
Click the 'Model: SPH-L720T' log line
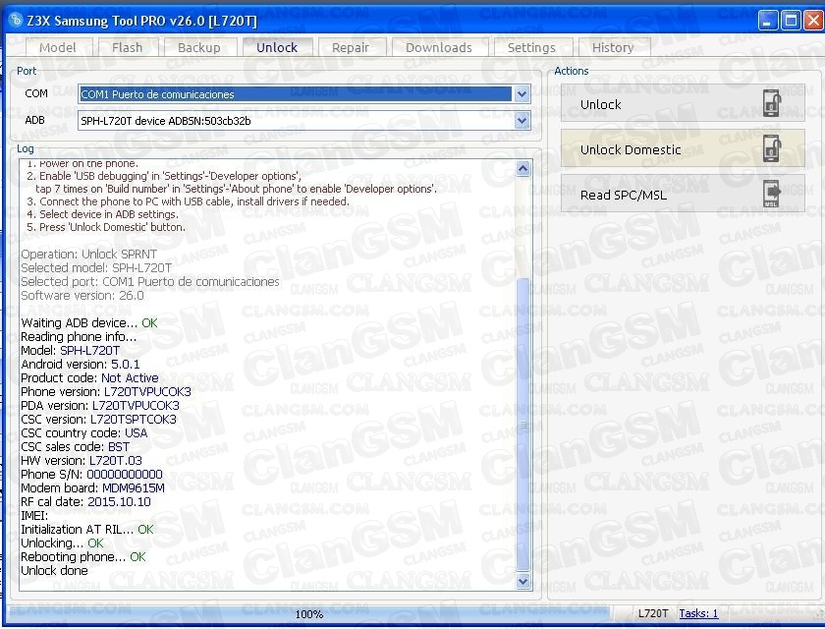point(70,351)
